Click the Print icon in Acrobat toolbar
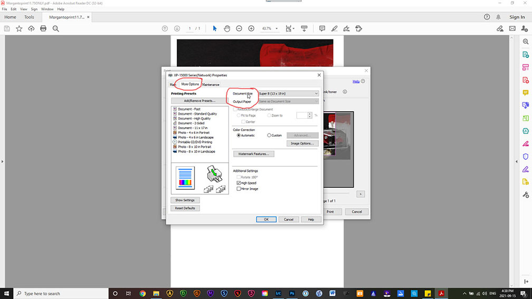The image size is (532, 299). [43, 29]
